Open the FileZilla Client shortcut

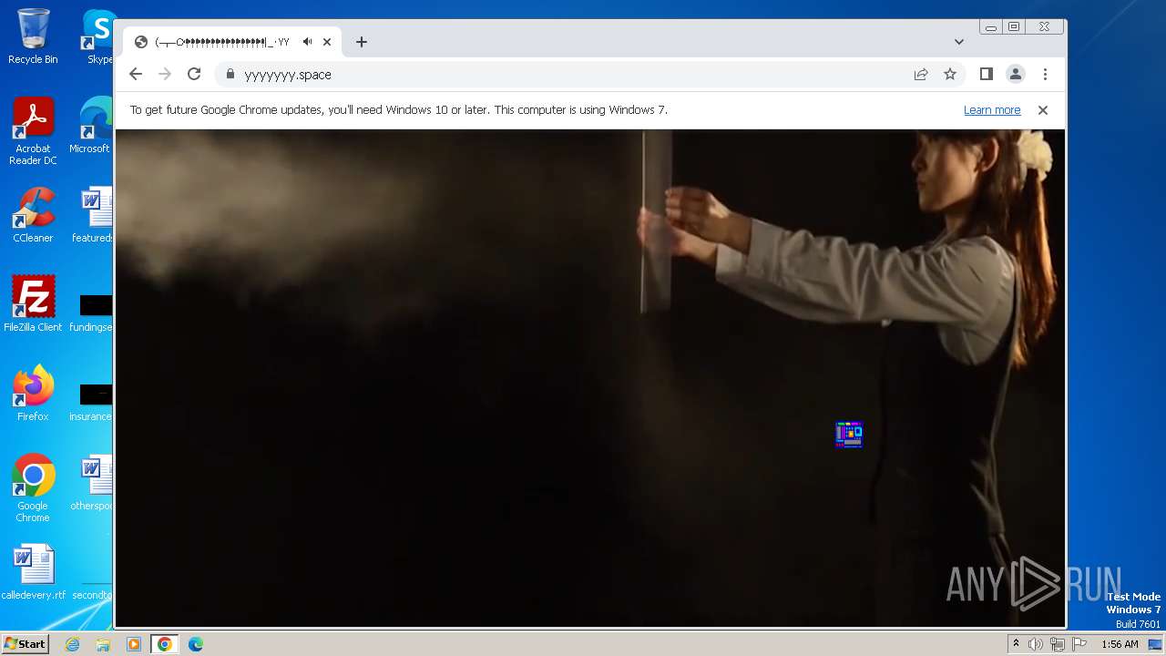click(33, 304)
